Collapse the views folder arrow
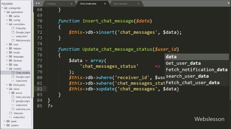 click(7, 89)
